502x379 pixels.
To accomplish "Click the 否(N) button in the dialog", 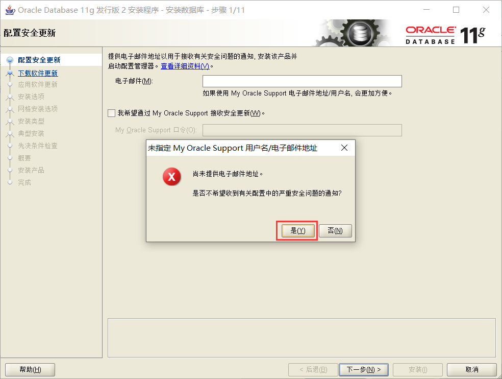I will coord(335,230).
